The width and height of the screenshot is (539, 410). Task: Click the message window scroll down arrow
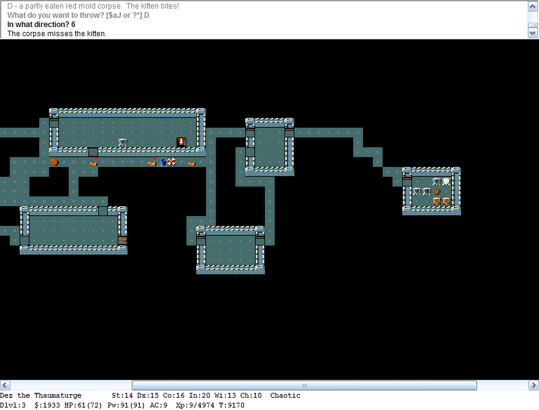click(x=532, y=33)
